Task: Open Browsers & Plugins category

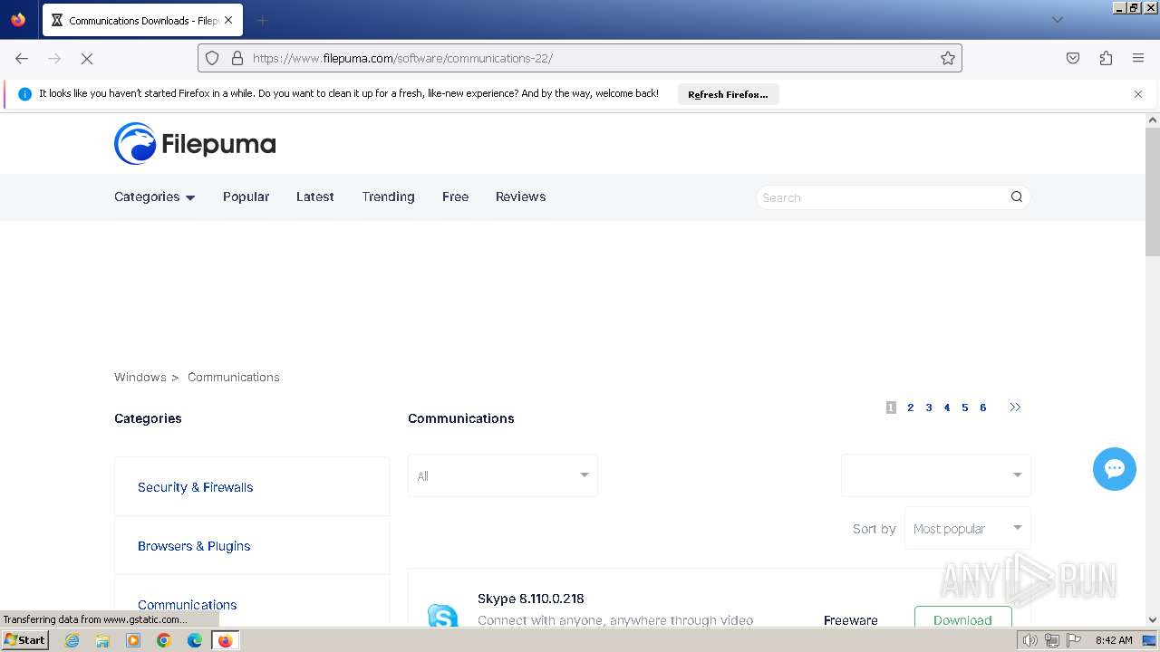Action: pos(194,546)
